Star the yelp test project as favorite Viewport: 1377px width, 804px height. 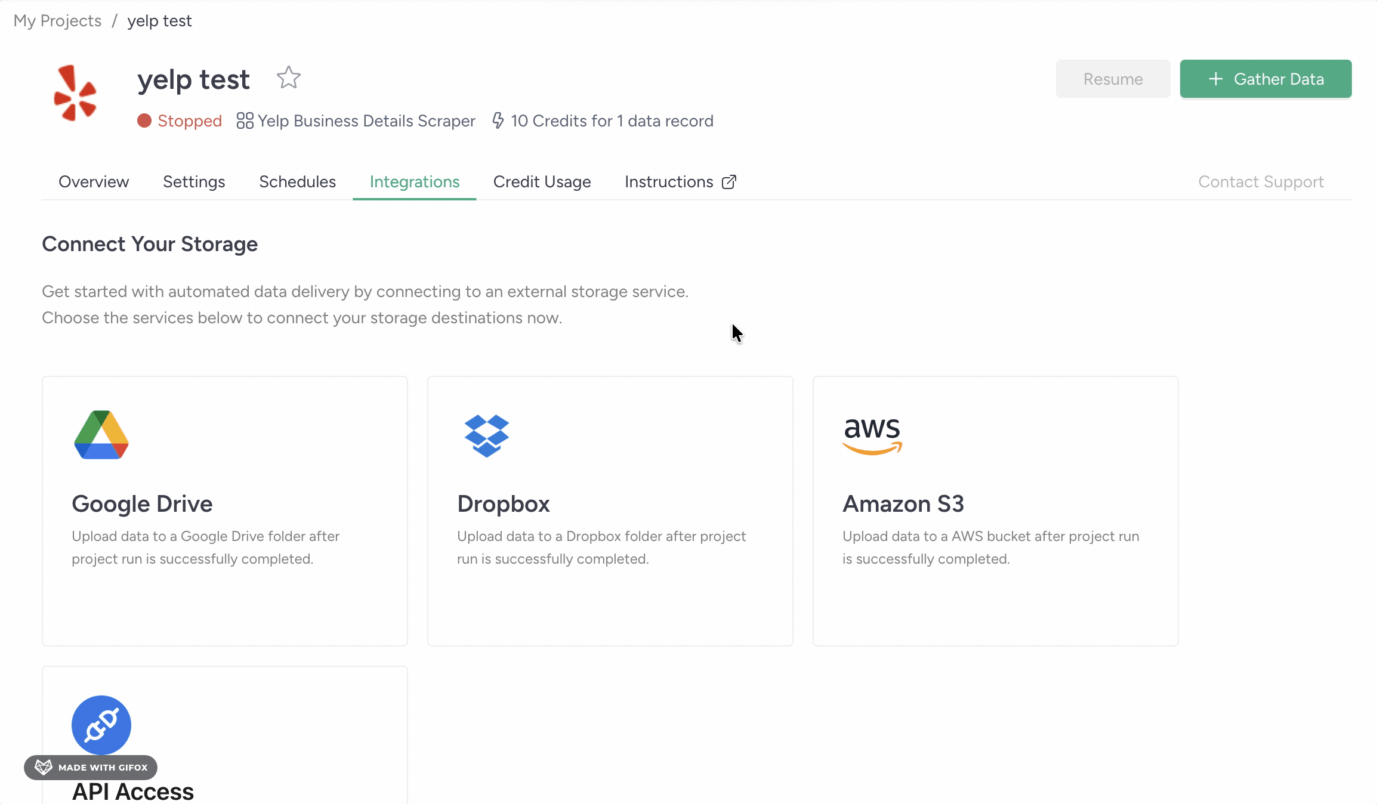[x=289, y=78]
